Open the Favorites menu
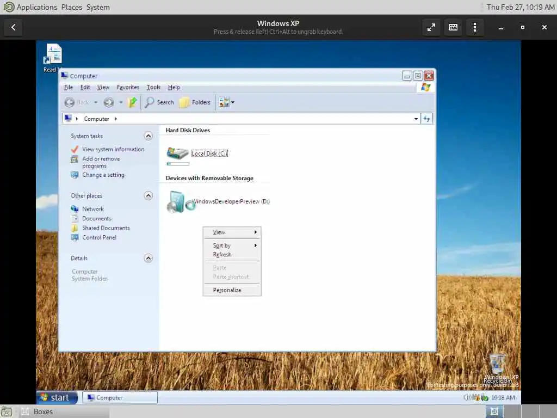This screenshot has height=418, width=557. tap(128, 87)
